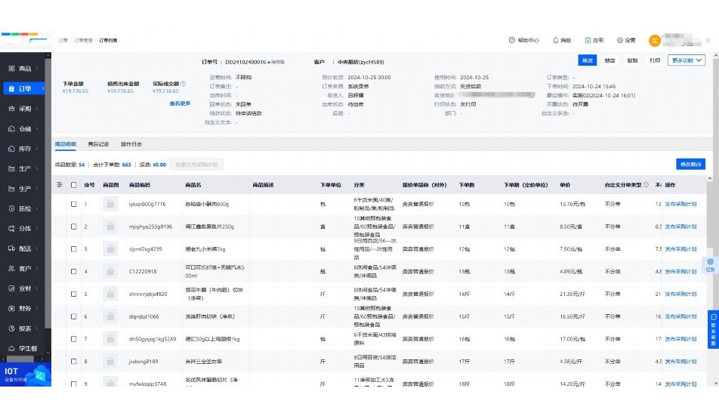Open the 报表 reports clock icon
The height and width of the screenshot is (416, 719).
pyautogui.click(x=12, y=328)
